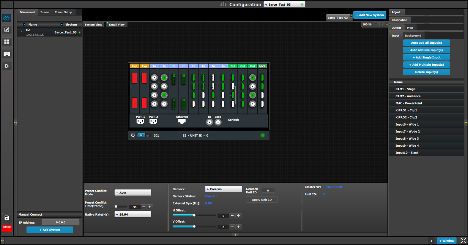The height and width of the screenshot is (245, 468).
Task: Toggle the M master button on E2 unit
Action: click(x=141, y=135)
